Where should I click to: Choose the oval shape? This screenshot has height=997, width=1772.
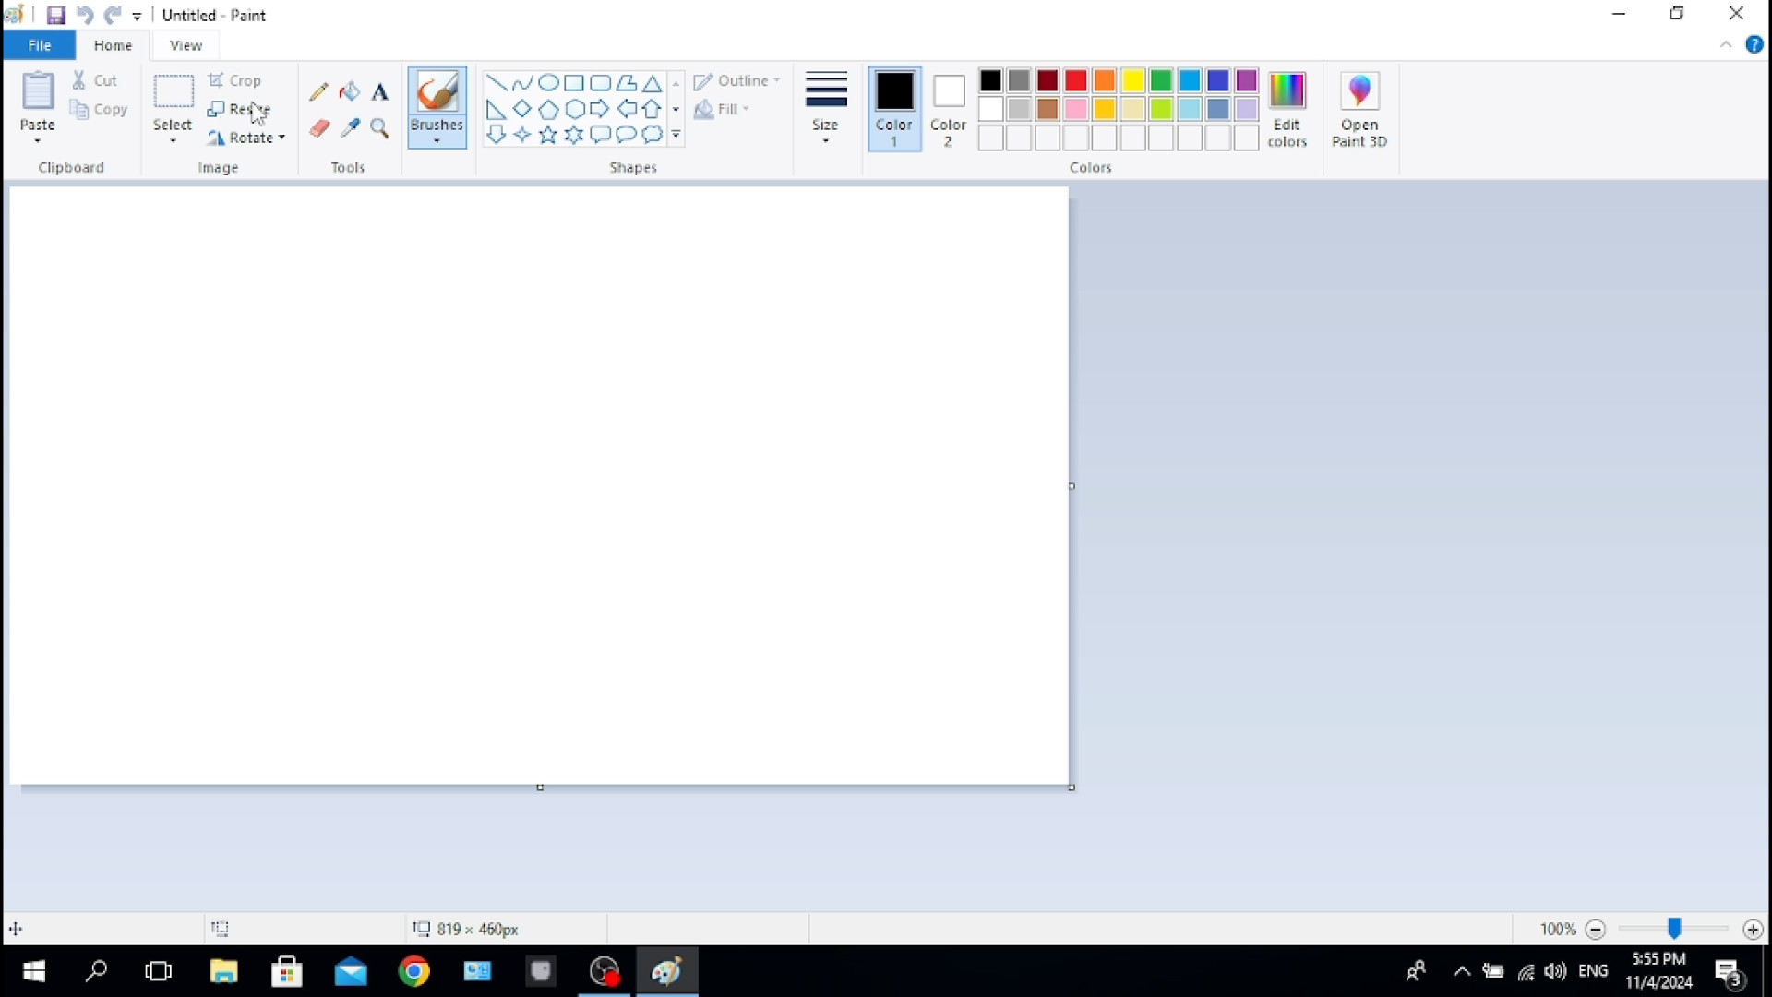(x=547, y=82)
